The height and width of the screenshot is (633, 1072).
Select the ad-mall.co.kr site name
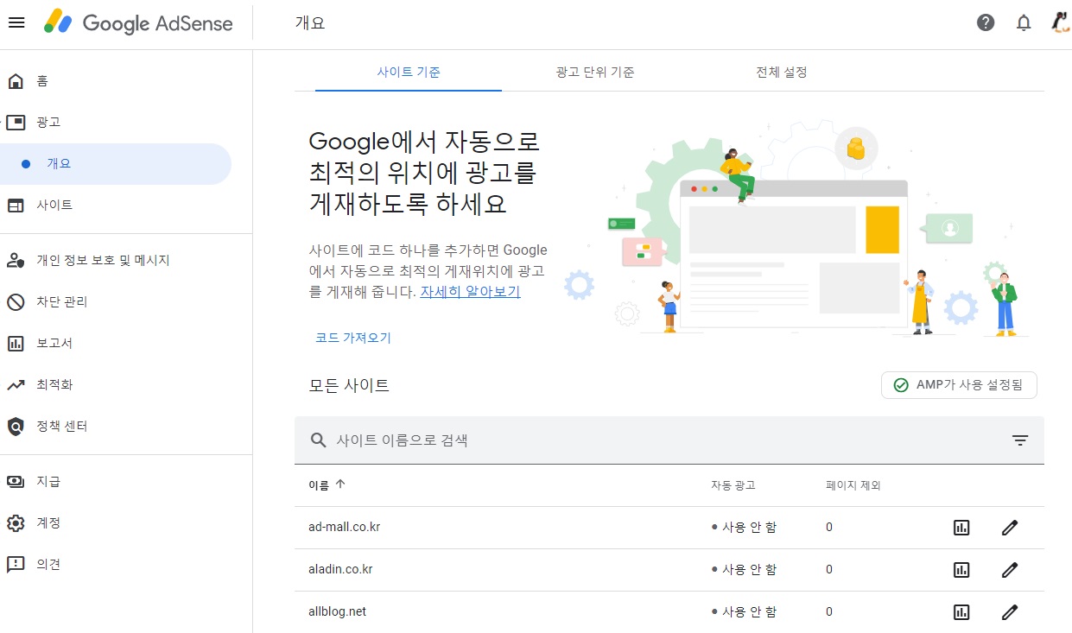tap(344, 527)
